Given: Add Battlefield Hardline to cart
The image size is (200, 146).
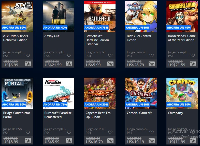Looking at the screenshot, I should [110, 64].
